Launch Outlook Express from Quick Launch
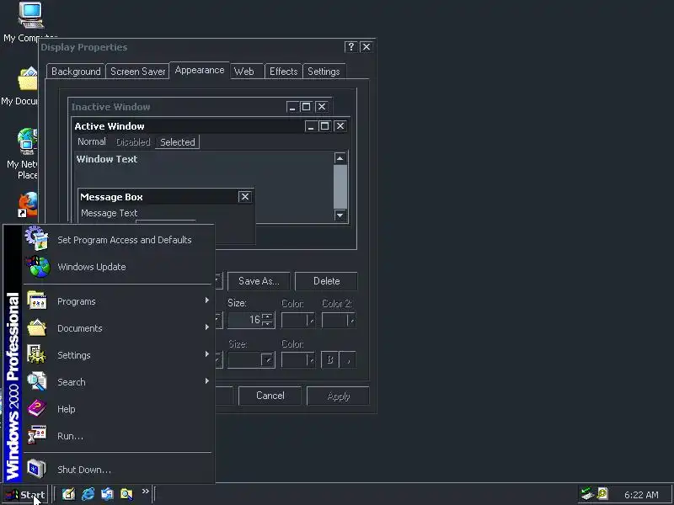 [x=108, y=494]
